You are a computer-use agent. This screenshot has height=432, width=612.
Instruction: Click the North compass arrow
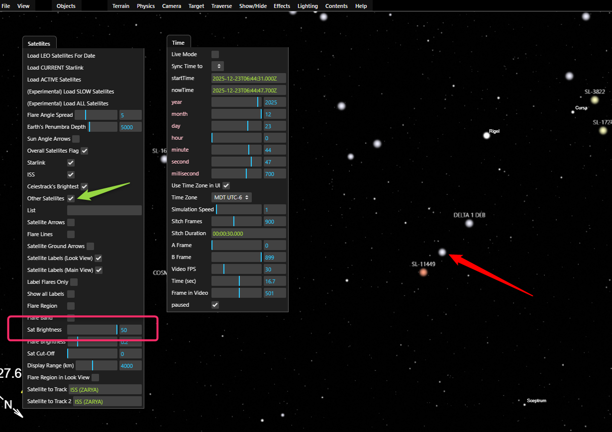[x=17, y=412]
